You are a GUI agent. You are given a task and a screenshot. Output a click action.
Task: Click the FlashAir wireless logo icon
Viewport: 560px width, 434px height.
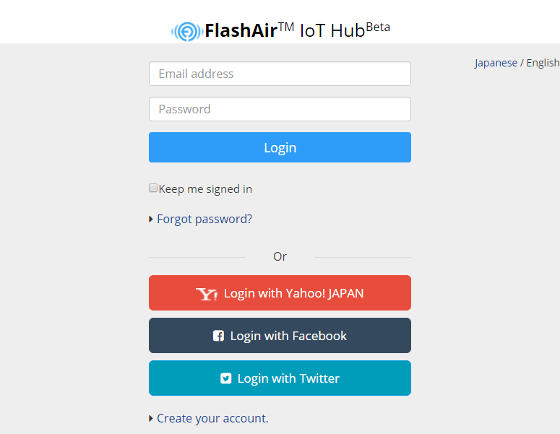point(186,31)
